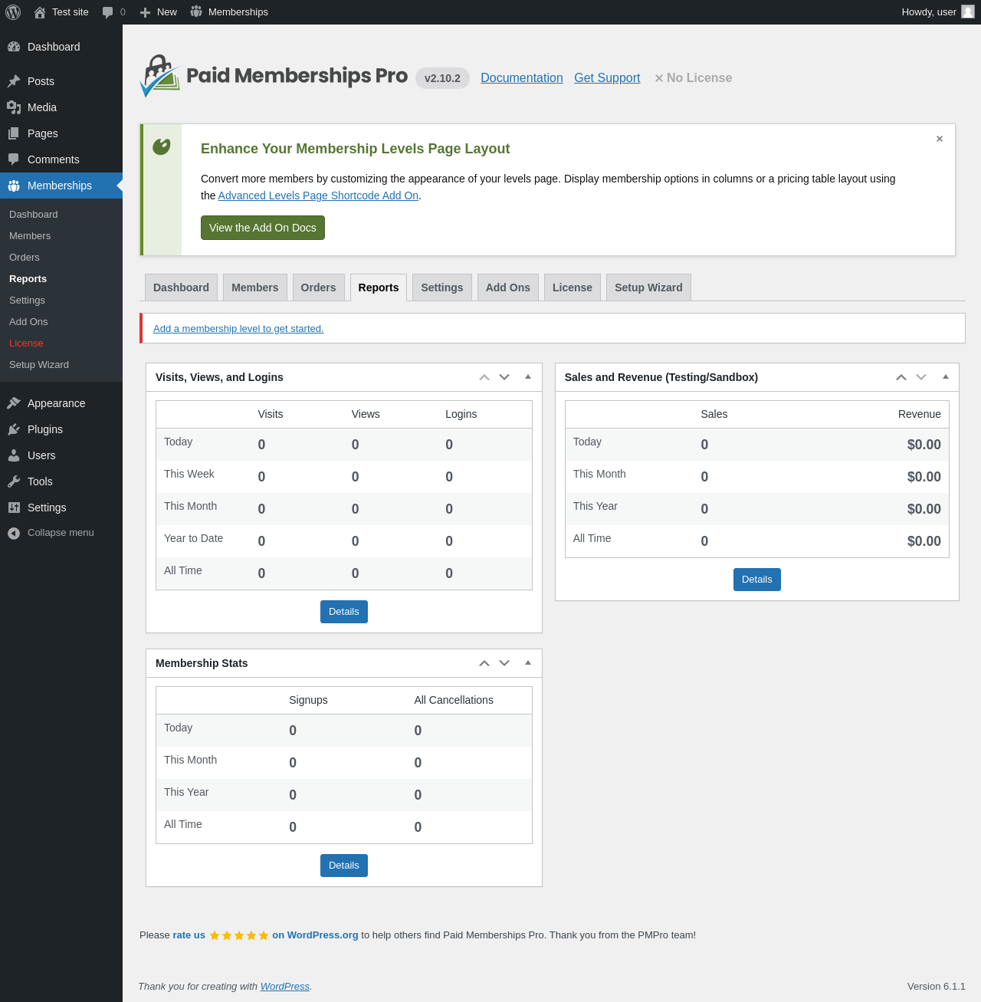Open the WordPress link in footer
Viewport: 981px width, 1002px height.
[285, 987]
